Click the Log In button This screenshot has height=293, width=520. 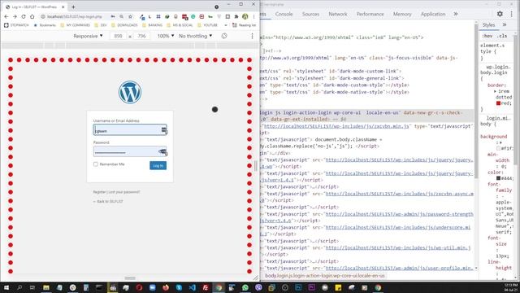click(x=158, y=165)
